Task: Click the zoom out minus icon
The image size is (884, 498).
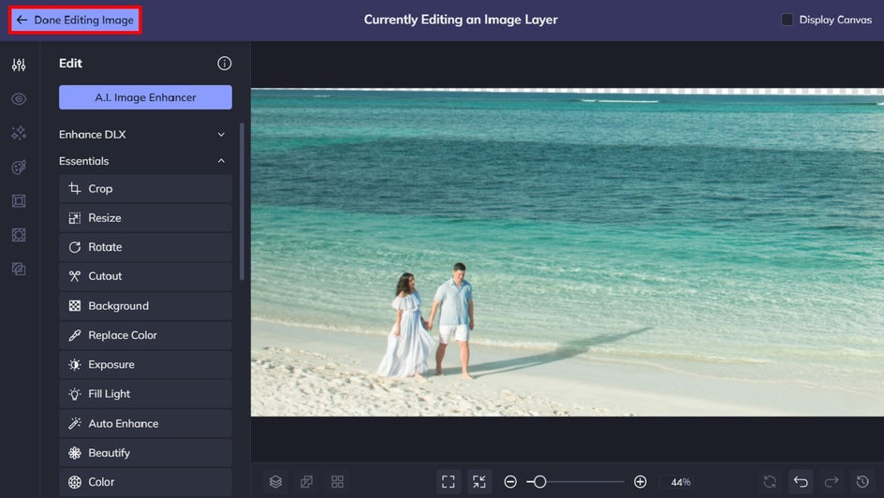Action: point(510,482)
